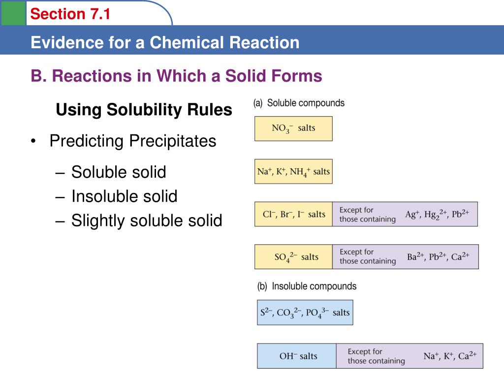Click the (b) Insoluble compounds caption
This screenshot has height=378, width=504.
tap(307, 286)
